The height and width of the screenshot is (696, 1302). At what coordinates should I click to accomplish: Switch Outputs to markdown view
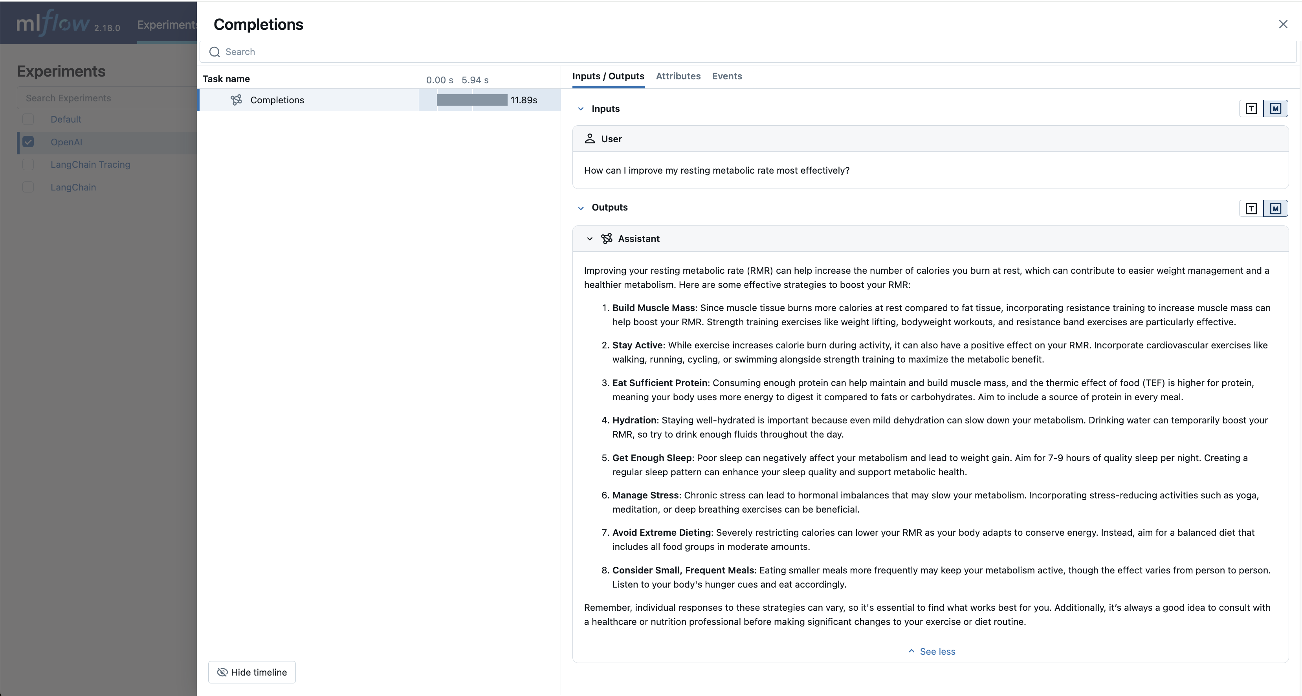1275,208
